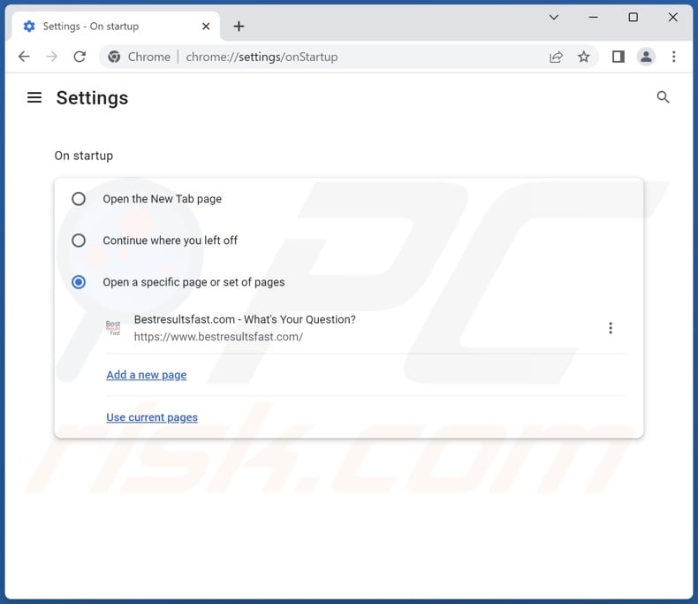This screenshot has width=698, height=604.
Task: Click the back navigation arrow
Action: 24,57
